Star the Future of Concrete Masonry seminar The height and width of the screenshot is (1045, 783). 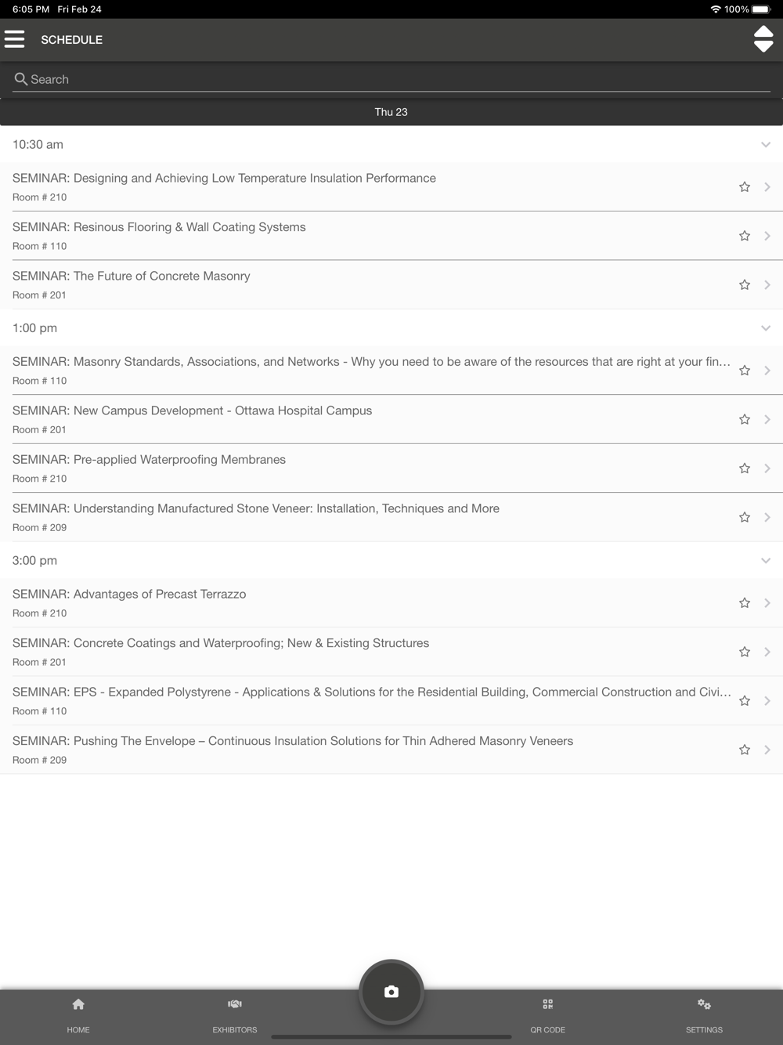coord(745,285)
